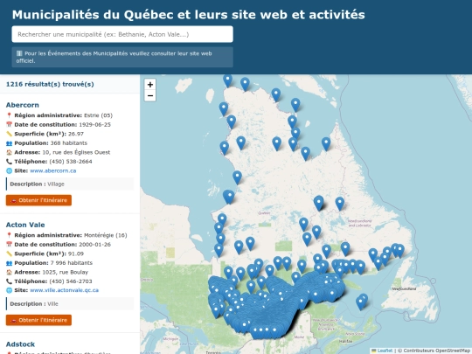This screenshot has width=472, height=354.
Task: Click the 1216 résultat(s) trouvé(s) count
Action: coord(50,84)
